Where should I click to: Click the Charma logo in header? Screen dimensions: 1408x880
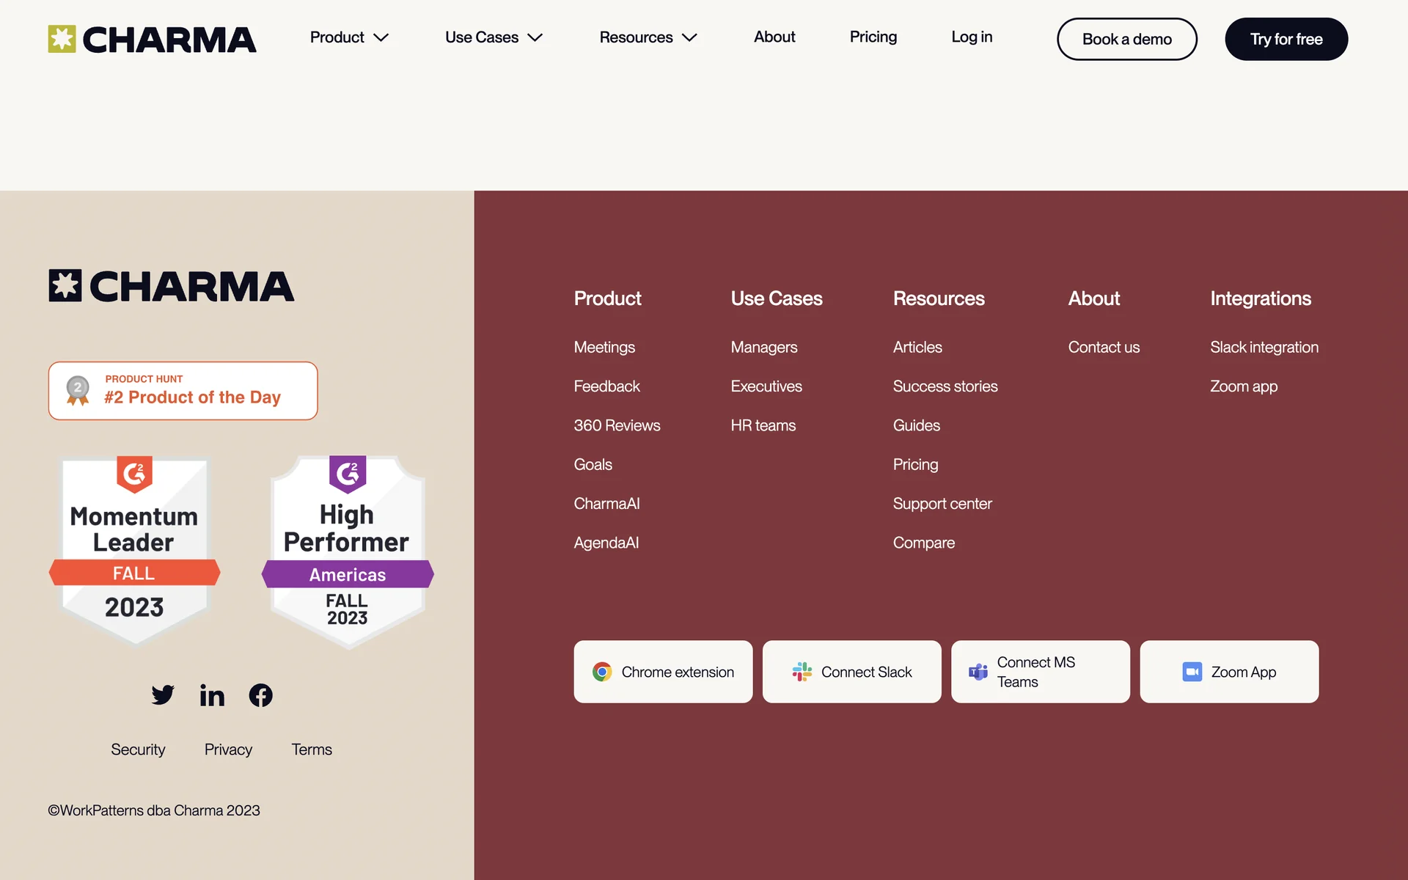click(x=152, y=39)
